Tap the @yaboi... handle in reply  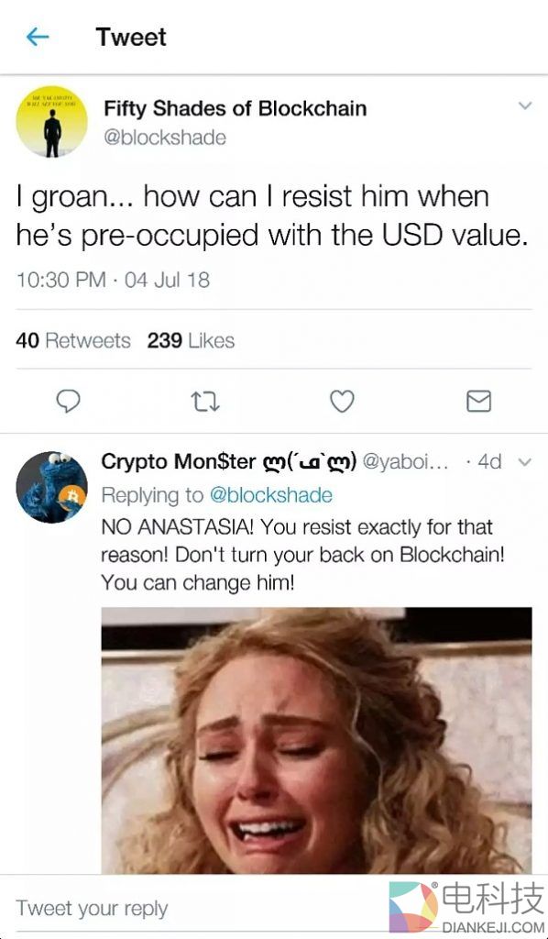405,462
